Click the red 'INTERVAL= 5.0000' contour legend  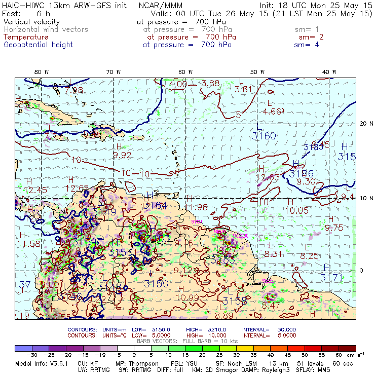pyautogui.click(x=269, y=335)
